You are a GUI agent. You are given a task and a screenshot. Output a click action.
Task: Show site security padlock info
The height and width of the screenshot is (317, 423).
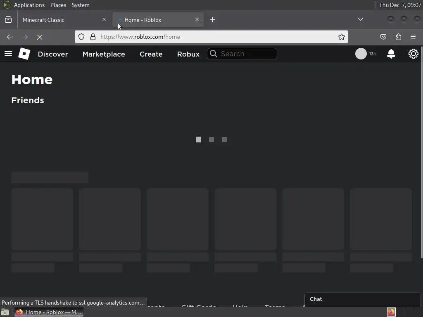click(93, 37)
